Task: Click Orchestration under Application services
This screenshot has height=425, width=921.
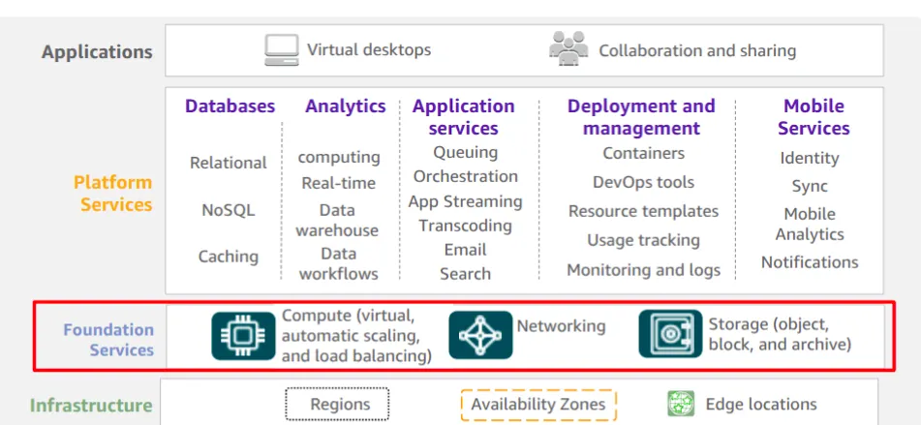Action: pyautogui.click(x=465, y=177)
